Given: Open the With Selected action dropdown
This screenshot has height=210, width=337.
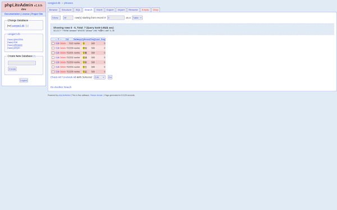Looking at the screenshot, I should [99, 77].
